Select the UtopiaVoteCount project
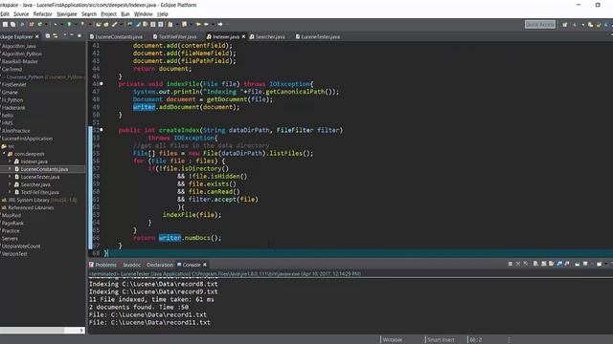Viewport: 613px width, 344px height. click(21, 247)
